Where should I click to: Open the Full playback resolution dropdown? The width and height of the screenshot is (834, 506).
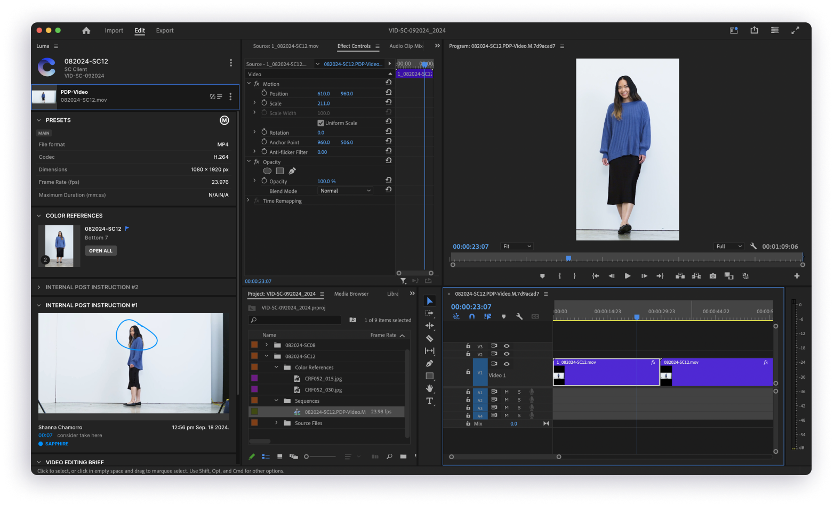(x=729, y=246)
